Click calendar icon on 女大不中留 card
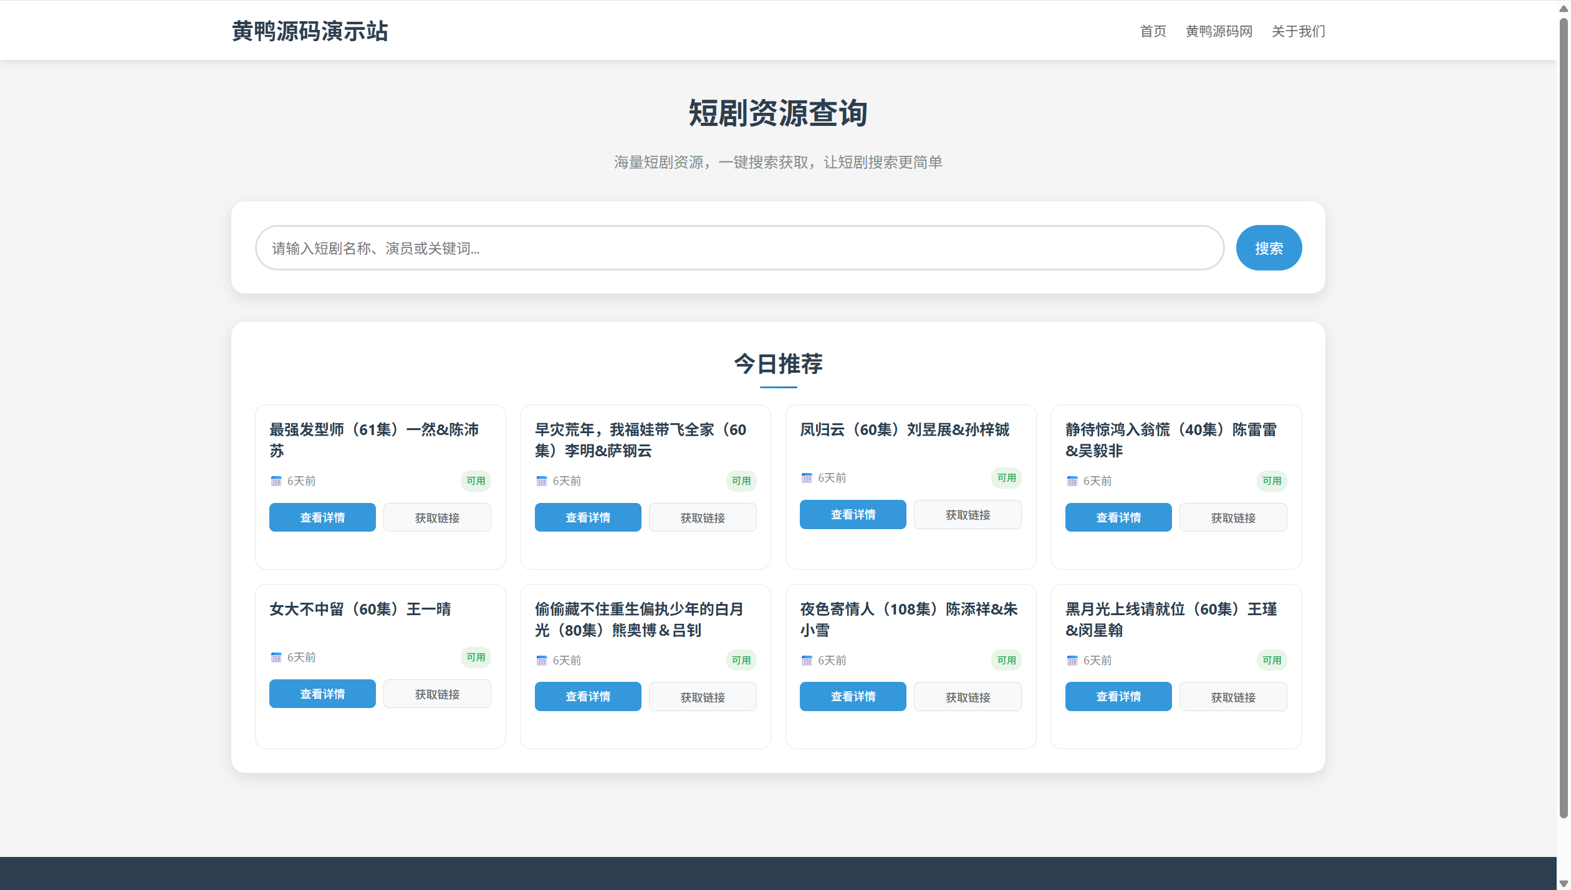This screenshot has width=1571, height=890. point(276,658)
